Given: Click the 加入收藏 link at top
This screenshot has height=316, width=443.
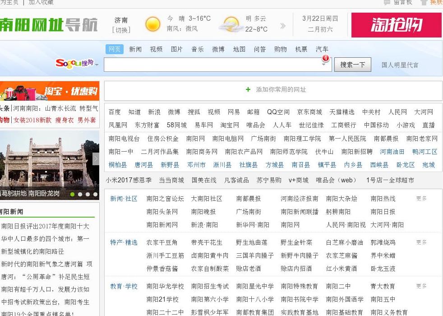Looking at the screenshot, I should (x=41, y=2).
